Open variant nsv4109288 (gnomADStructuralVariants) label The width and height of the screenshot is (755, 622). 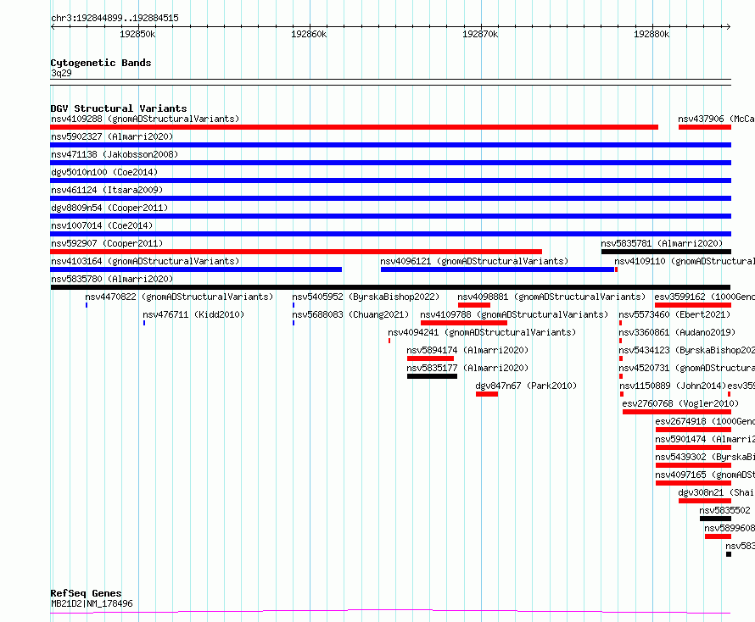point(145,119)
